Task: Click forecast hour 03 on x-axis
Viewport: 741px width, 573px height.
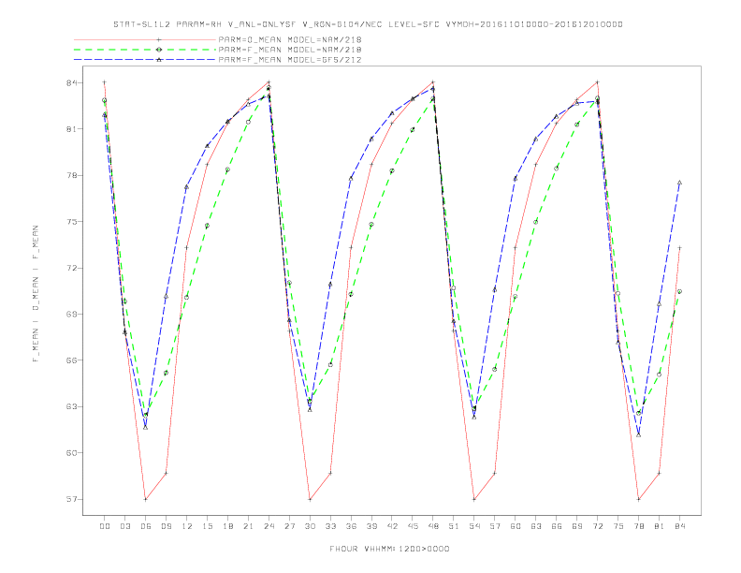Action: (125, 526)
